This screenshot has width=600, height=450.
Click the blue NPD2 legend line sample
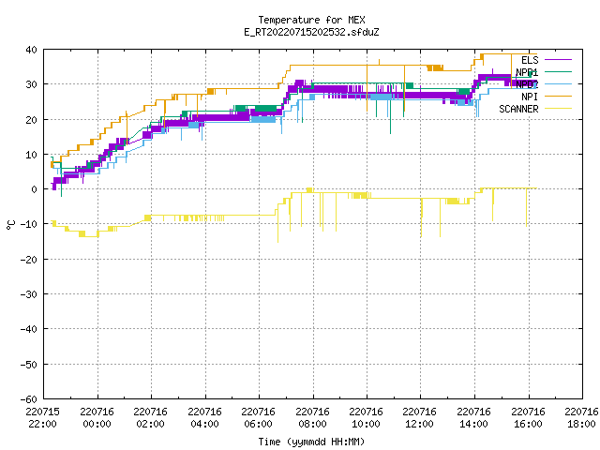[x=559, y=83]
